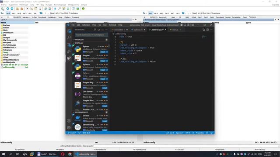Click feedback icon in VS Code status bar
Viewport: 280px width, 157px height.
click(207, 133)
